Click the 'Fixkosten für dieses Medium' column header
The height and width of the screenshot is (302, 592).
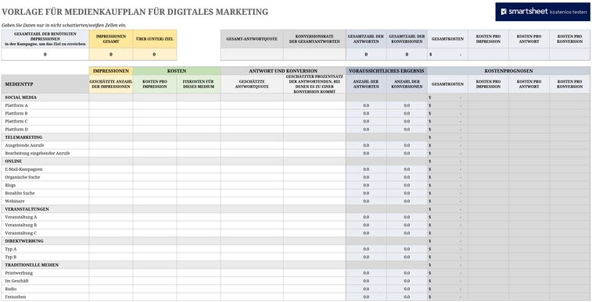[x=199, y=84]
